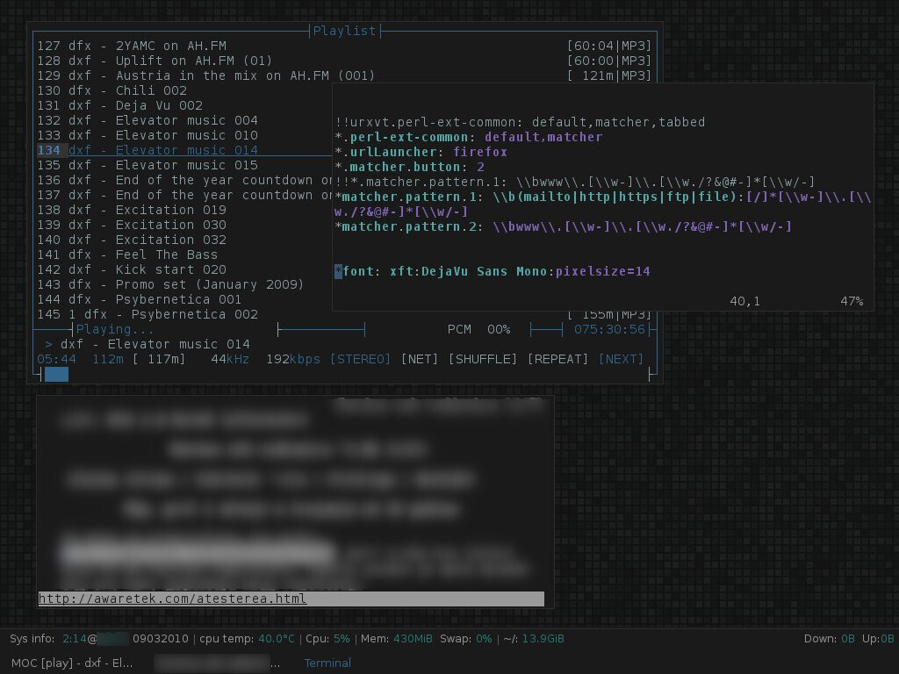Toggle the NEXT autoplay option
The image size is (899, 674).
(621, 359)
